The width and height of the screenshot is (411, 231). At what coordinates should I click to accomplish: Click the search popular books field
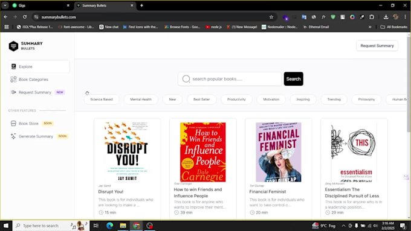point(230,79)
